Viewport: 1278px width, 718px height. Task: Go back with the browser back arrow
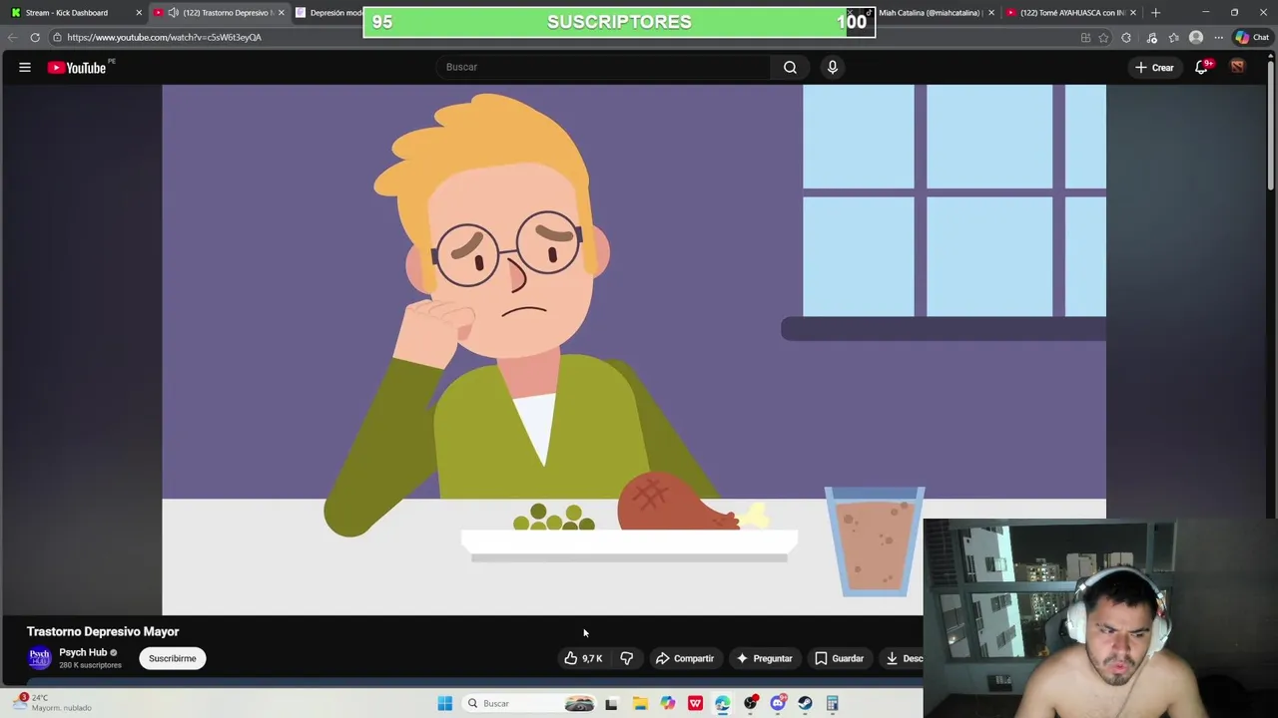(x=13, y=37)
